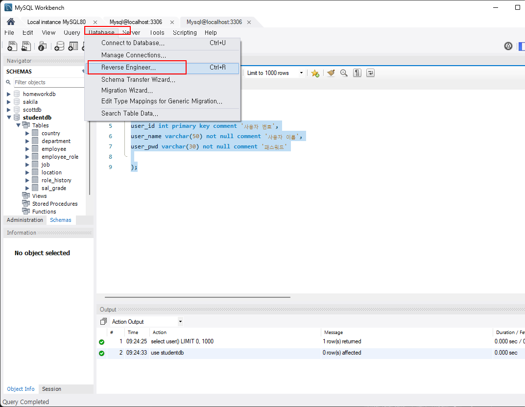Screen dimensions: 525x407
Task: Click the success check icon for row 1
Action: [101, 342]
